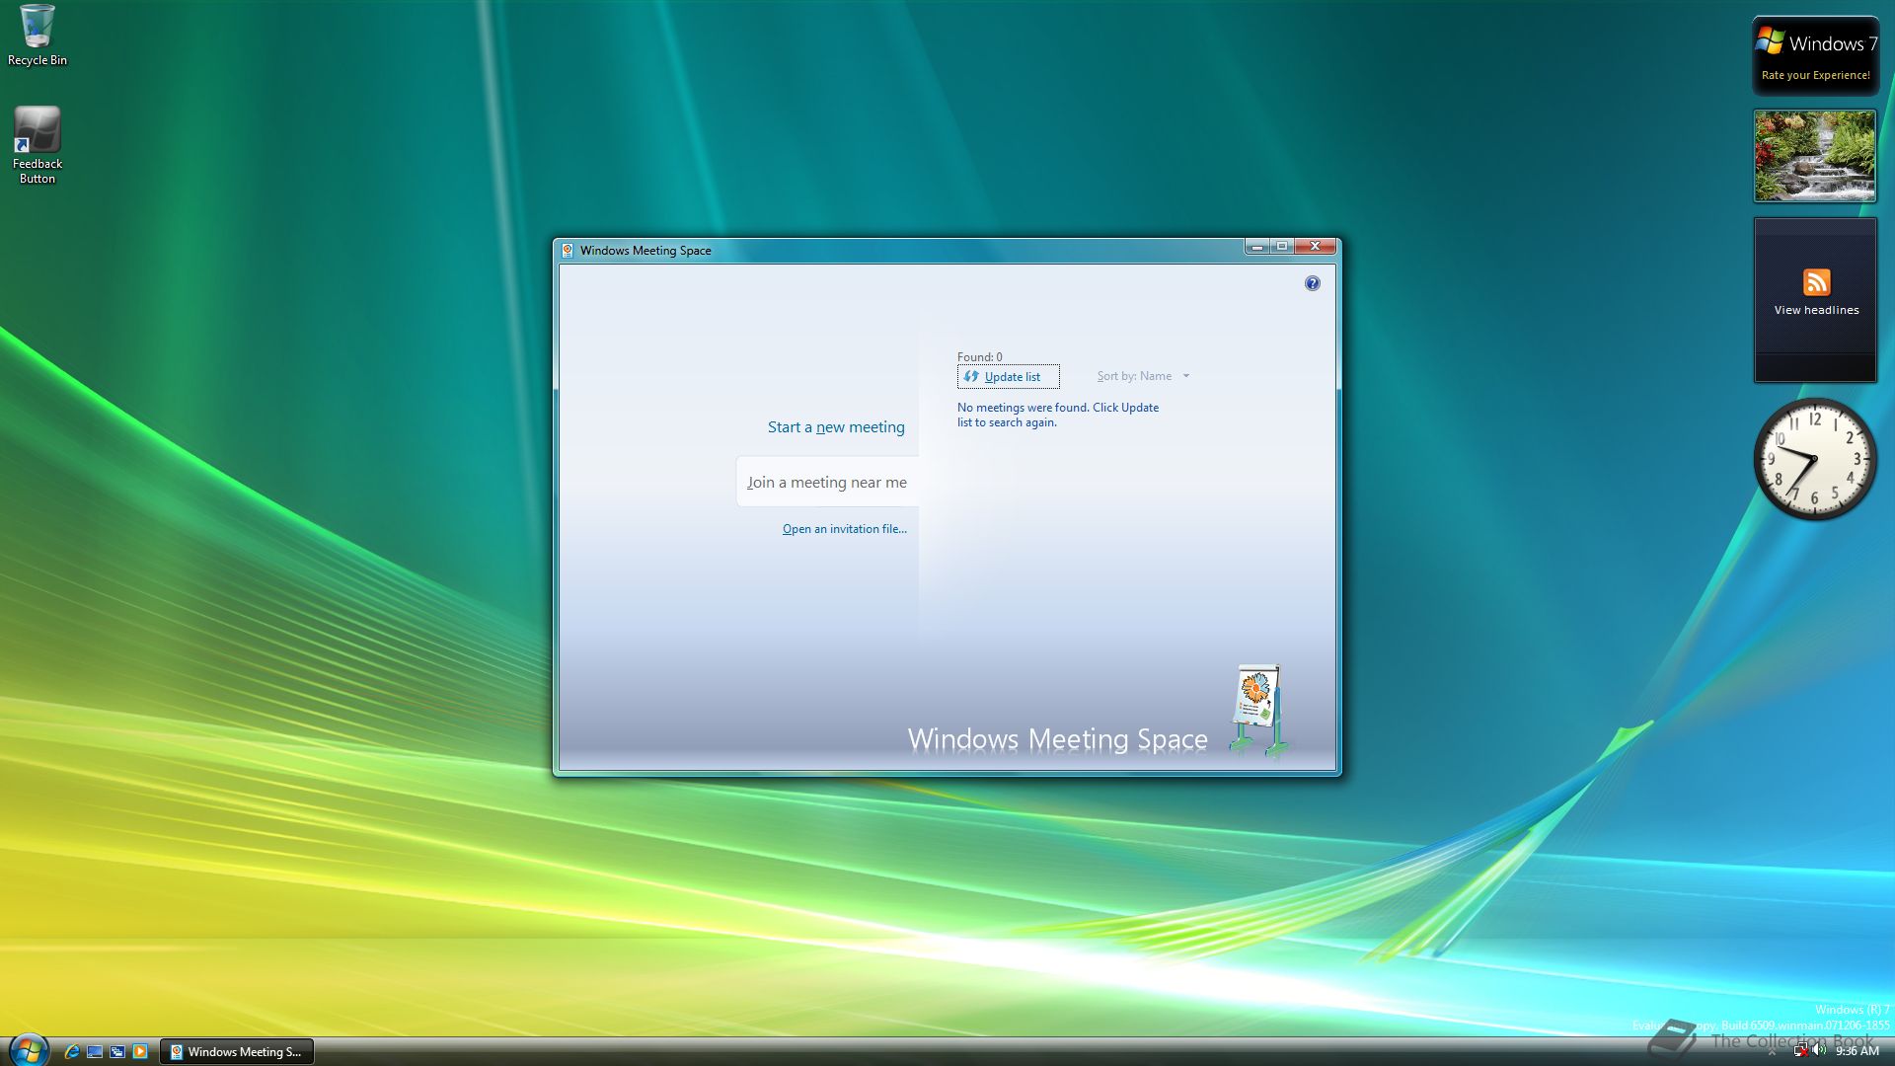Viewport: 1895px width, 1066px height.
Task: Click the volume speaker tray icon
Action: coord(1819,1050)
